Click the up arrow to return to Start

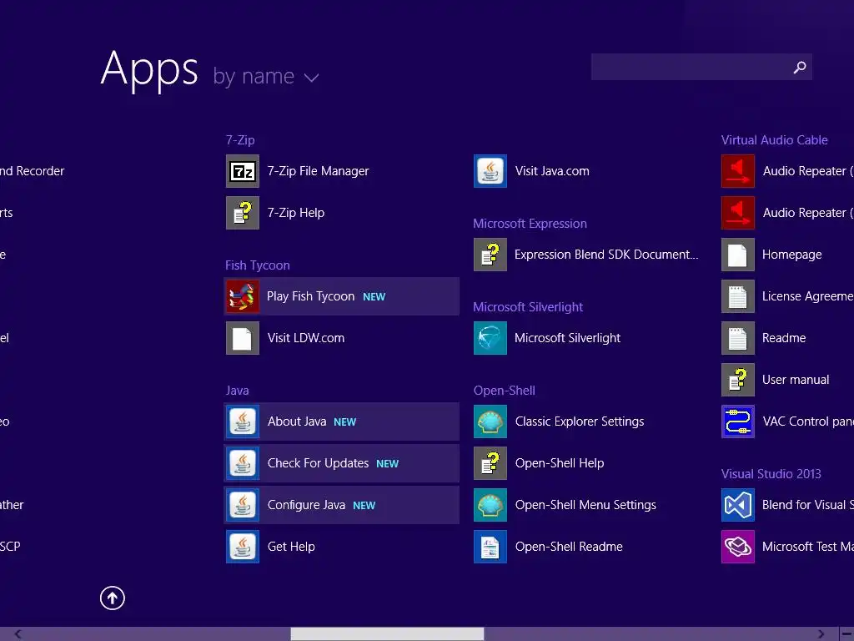113,598
